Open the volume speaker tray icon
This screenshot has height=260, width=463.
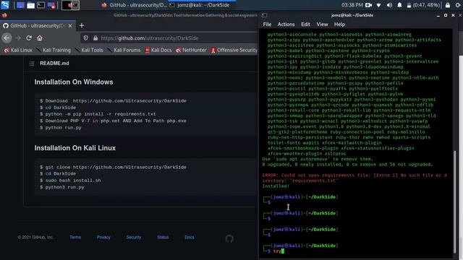point(389,5)
